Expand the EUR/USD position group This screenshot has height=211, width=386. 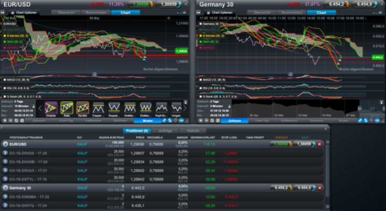coord(5,145)
